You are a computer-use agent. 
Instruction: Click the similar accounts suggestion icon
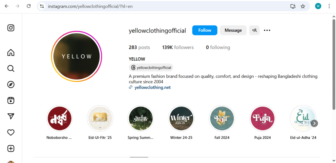(254, 30)
